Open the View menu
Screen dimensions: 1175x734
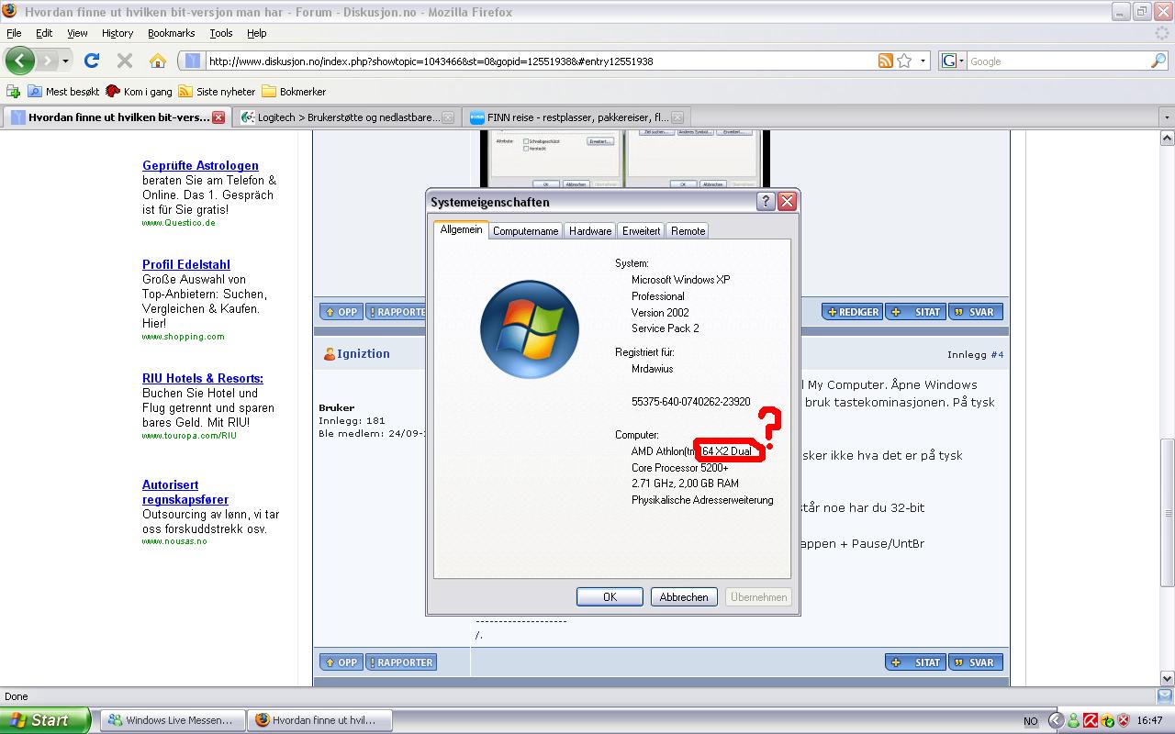[77, 33]
